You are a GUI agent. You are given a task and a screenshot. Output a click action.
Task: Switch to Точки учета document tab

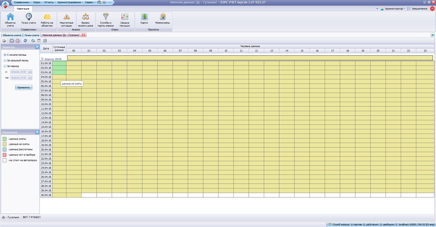click(x=32, y=35)
